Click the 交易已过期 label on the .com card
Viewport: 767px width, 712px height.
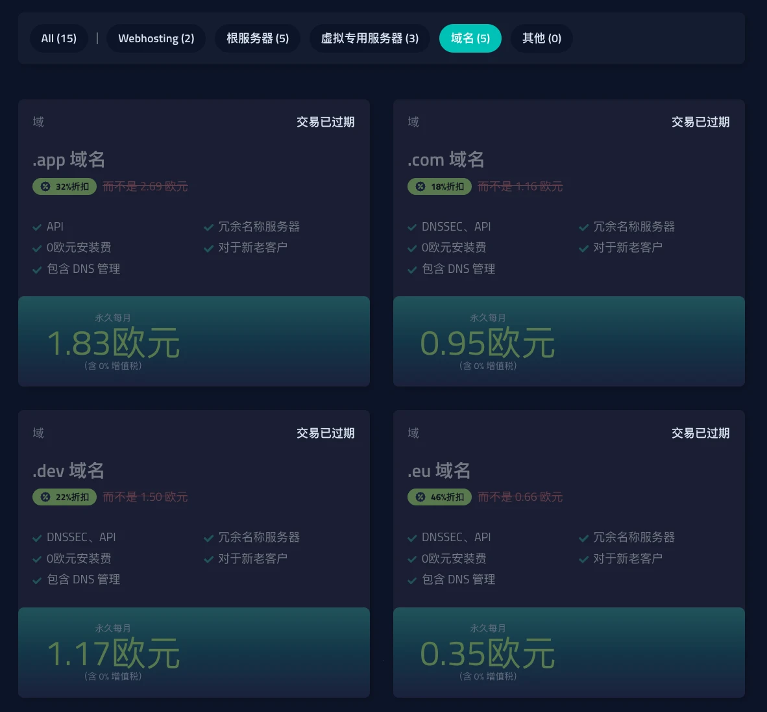tap(700, 122)
